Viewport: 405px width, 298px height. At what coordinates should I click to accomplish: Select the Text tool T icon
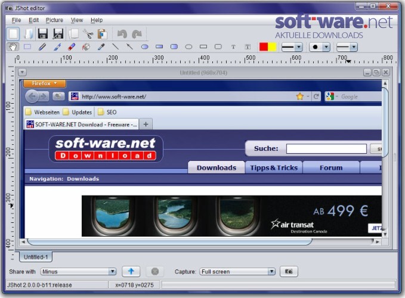click(233, 46)
